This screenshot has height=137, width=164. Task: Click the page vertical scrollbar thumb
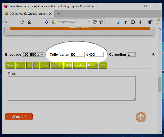(159, 85)
